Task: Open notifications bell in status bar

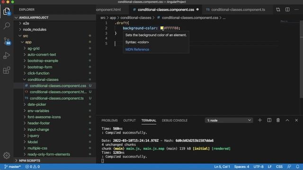Action: click(298, 167)
